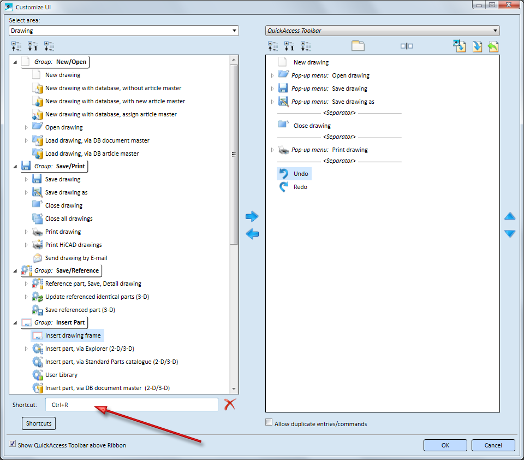Image resolution: width=524 pixels, height=460 pixels.
Task: Open the QuickAccess Toolbar dropdown
Action: point(382,31)
